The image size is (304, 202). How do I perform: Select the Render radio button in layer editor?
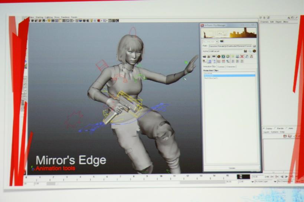(x=275, y=128)
